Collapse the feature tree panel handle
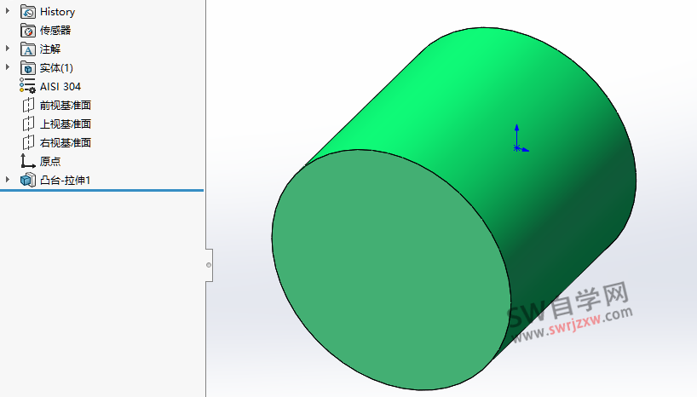 coord(209,265)
